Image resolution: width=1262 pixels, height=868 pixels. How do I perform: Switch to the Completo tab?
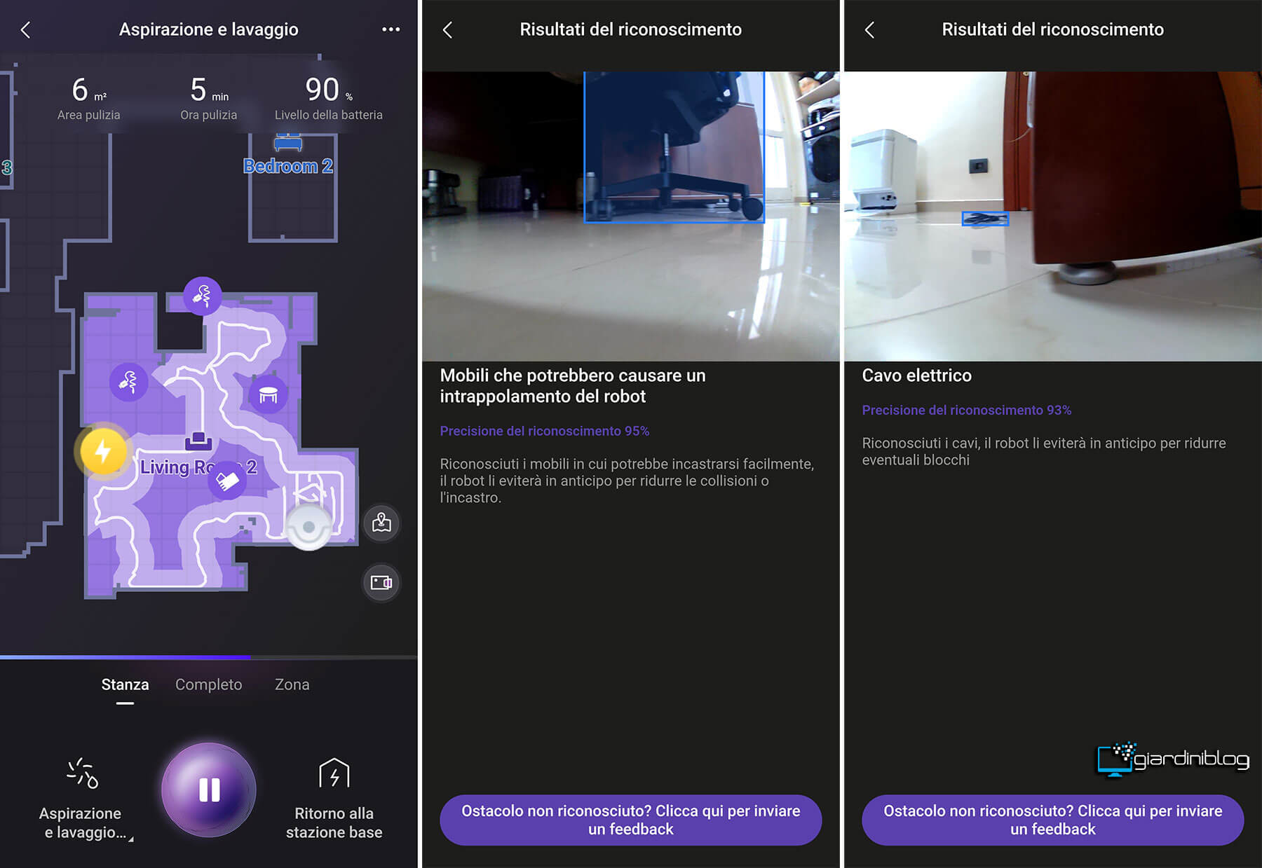209,684
